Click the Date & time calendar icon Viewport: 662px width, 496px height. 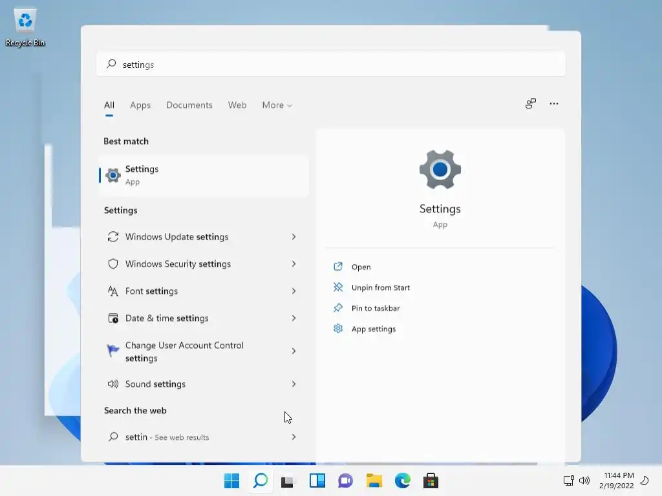(x=112, y=318)
